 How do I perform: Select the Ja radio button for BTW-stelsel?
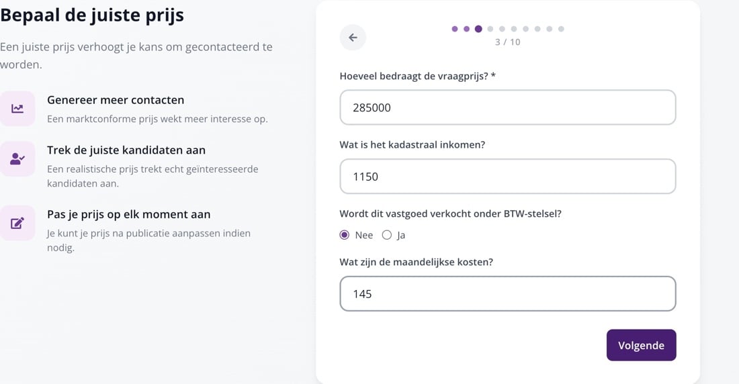(387, 235)
